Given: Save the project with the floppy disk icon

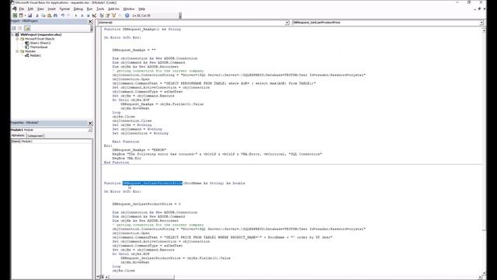Looking at the screenshot, I should 30,16.
